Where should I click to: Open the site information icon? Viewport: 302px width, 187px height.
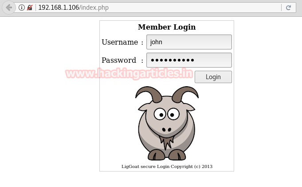tap(22, 8)
